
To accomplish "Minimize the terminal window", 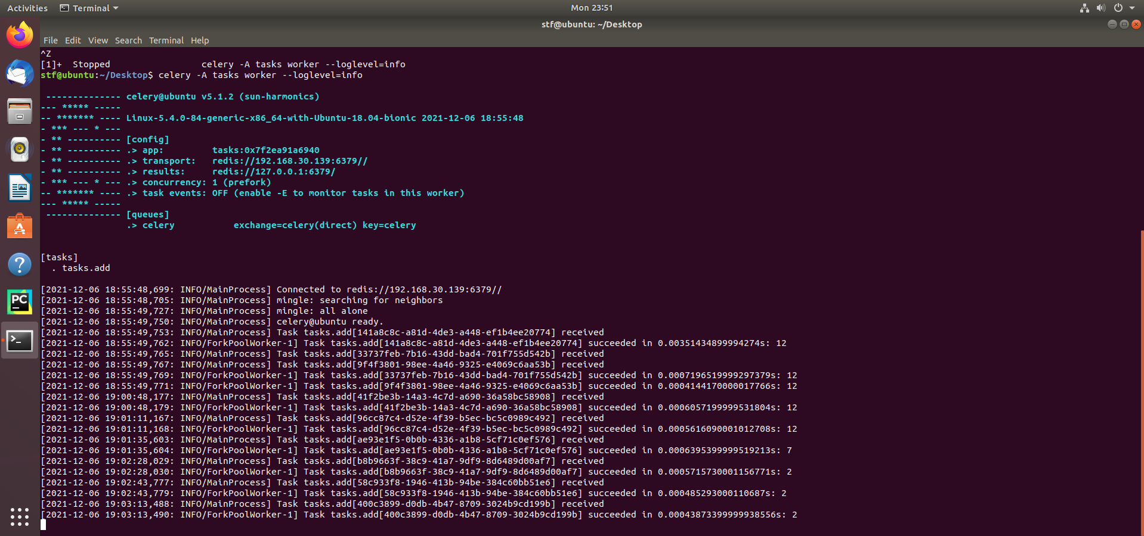I will [1112, 24].
